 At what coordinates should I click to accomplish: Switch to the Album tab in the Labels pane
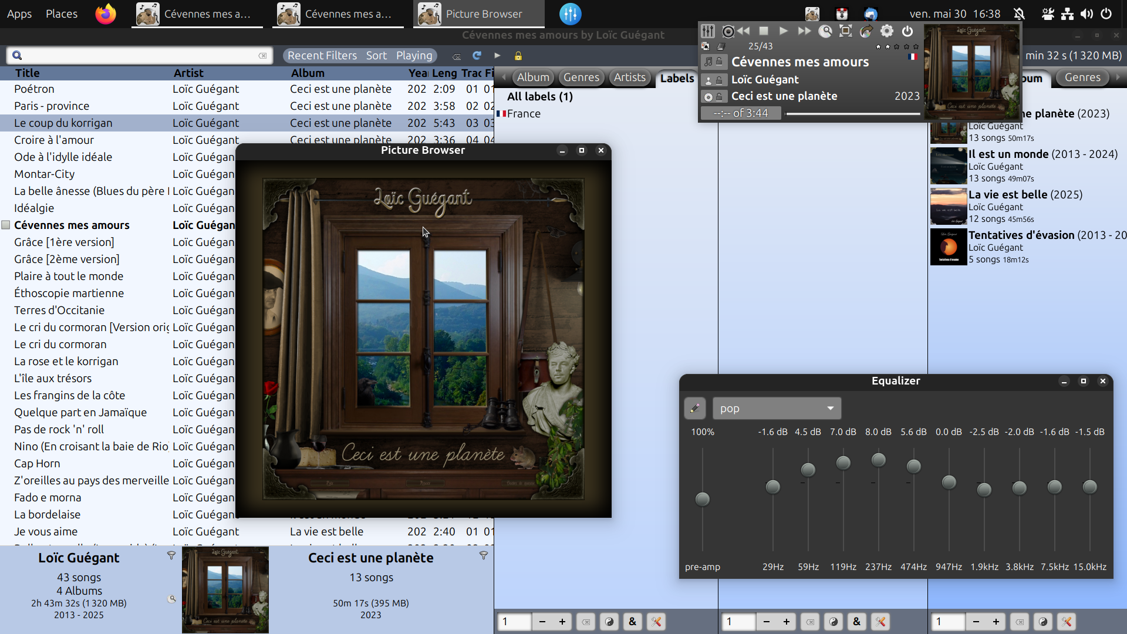click(533, 77)
